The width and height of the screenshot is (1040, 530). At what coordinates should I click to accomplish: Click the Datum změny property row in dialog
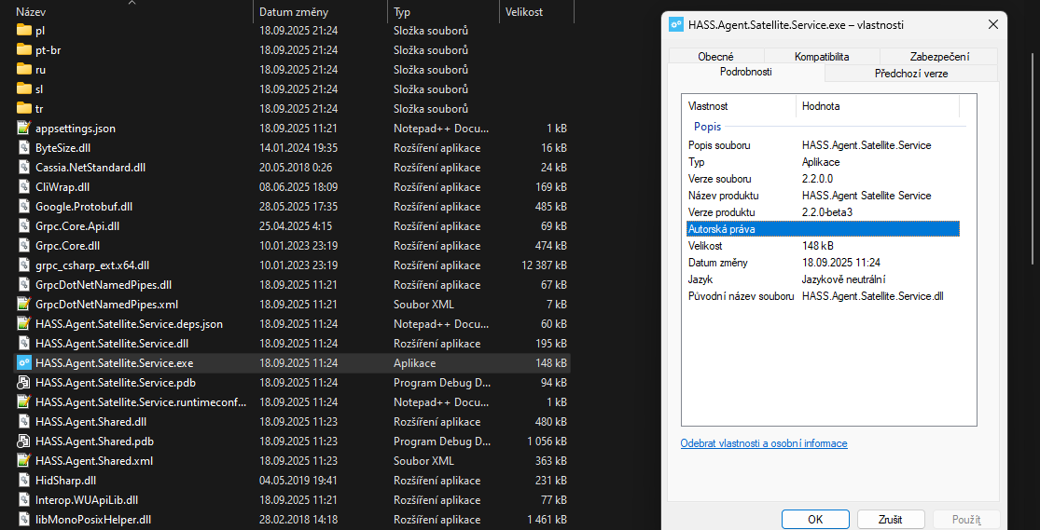[823, 263]
